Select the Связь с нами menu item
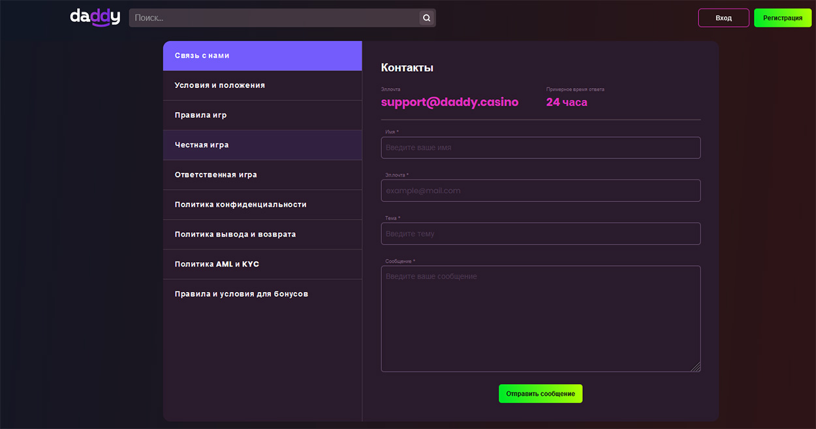 (262, 56)
